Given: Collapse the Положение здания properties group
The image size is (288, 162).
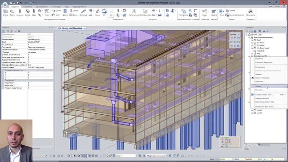Looking at the screenshot, I should coord(3,70).
